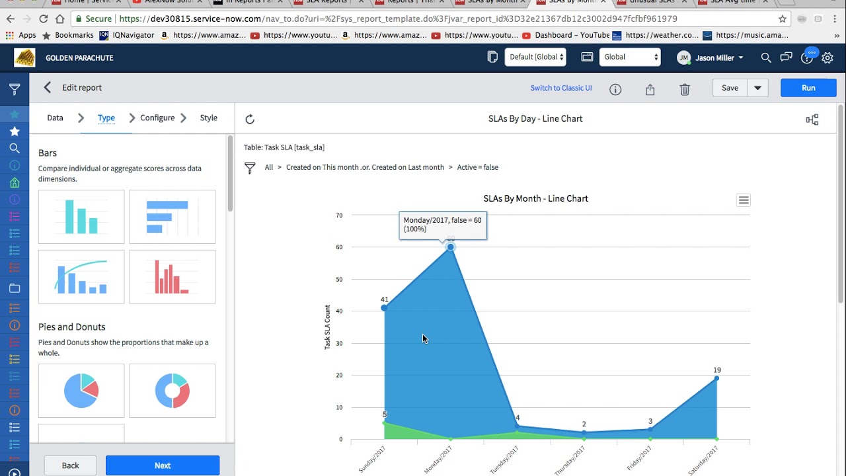The image size is (846, 476).
Task: Click the Next button
Action: click(x=163, y=465)
